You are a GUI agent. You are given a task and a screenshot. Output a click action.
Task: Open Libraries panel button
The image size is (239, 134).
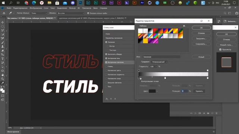[230, 22]
